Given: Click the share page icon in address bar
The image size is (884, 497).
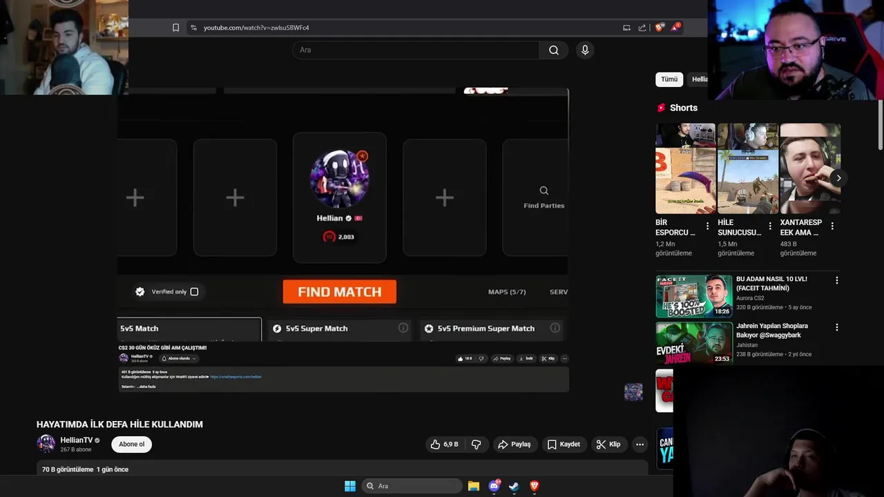Looking at the screenshot, I should pos(642,28).
